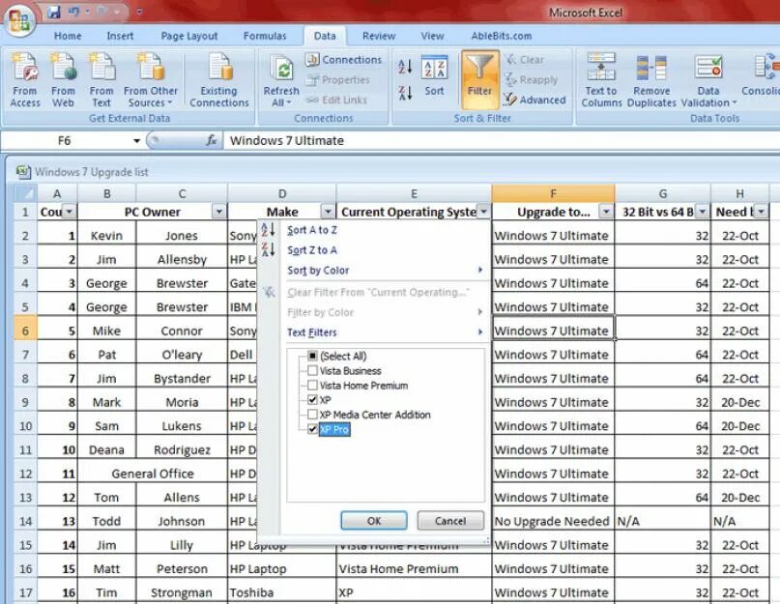Image resolution: width=780 pixels, height=604 pixels.
Task: Click Advanced filter option
Action: [534, 100]
